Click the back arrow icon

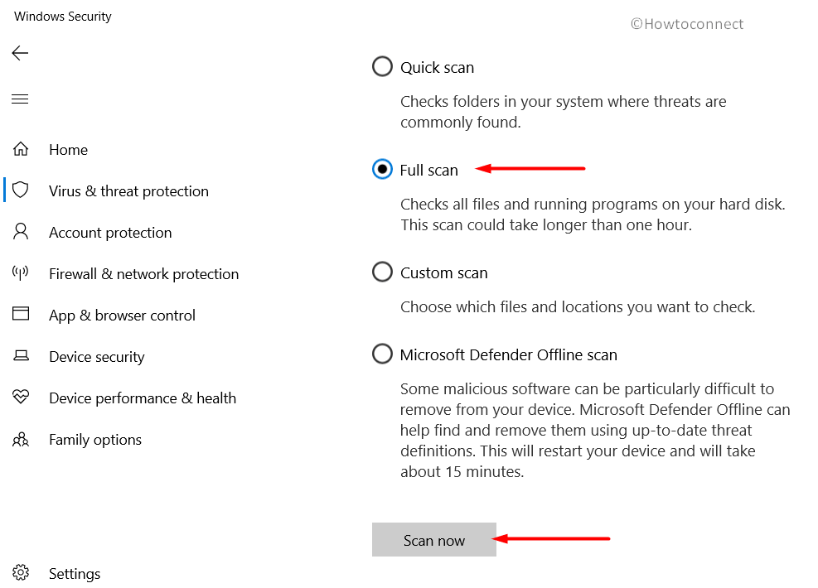pyautogui.click(x=20, y=53)
